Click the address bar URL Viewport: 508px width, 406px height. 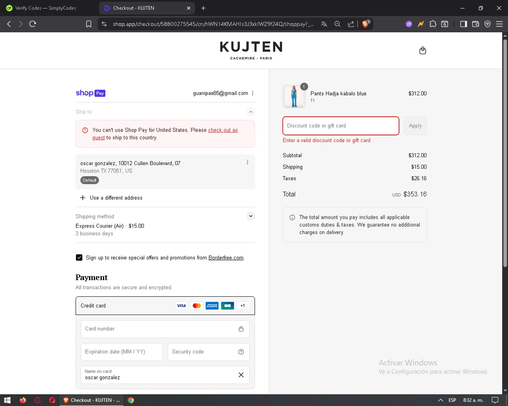[x=213, y=24]
